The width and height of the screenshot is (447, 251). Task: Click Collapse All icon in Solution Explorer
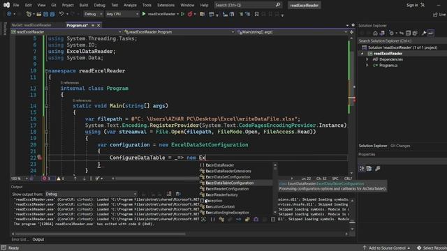408,33
